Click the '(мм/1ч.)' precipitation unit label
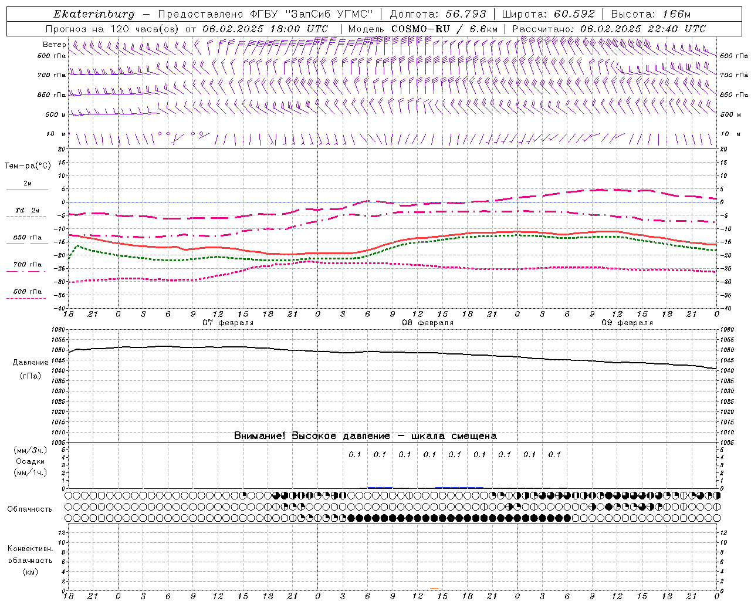Screen dimensions: 751x601 (x=31, y=472)
